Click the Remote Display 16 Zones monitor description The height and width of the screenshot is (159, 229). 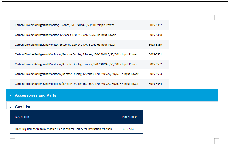pos(77,84)
